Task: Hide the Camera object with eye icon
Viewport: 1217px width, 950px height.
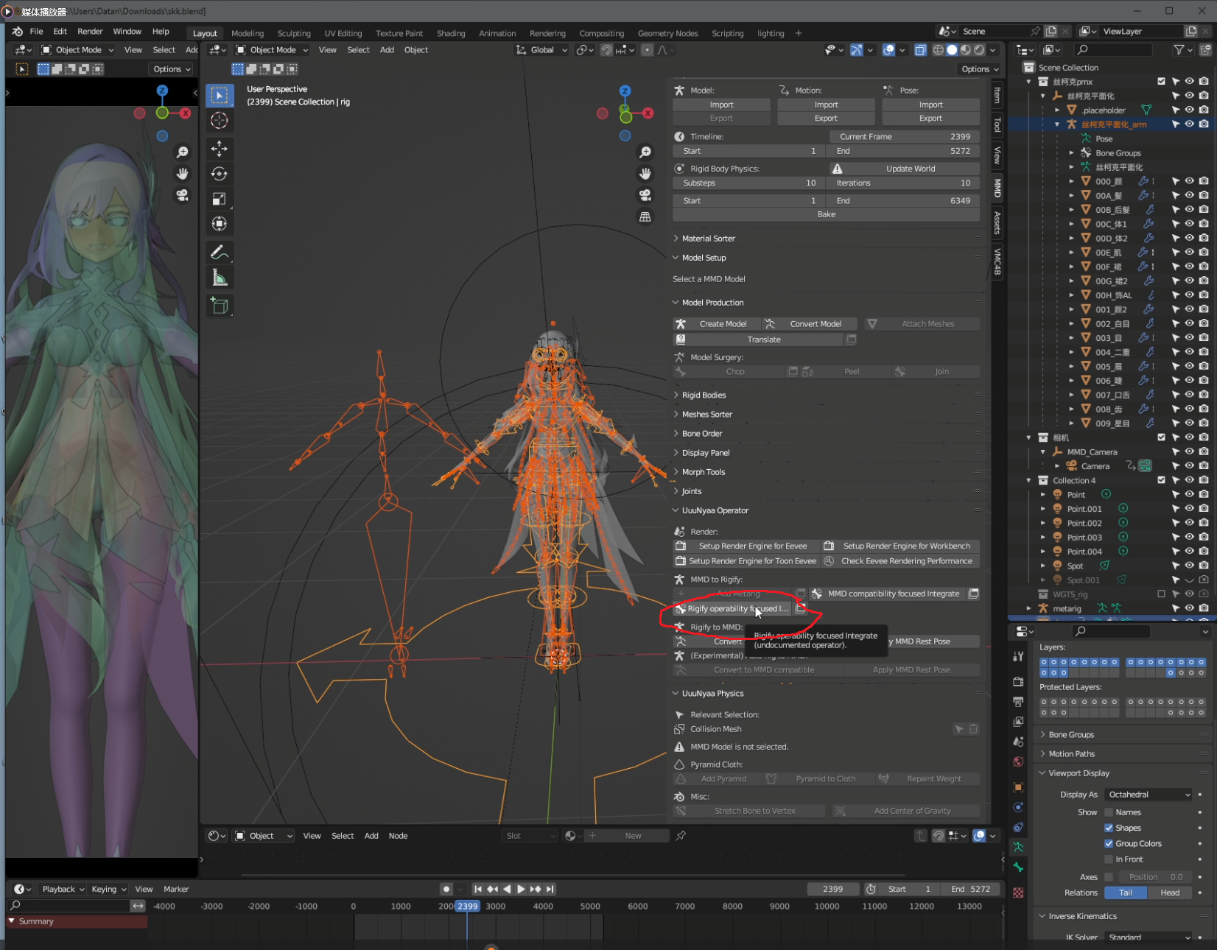Action: pyautogui.click(x=1189, y=466)
